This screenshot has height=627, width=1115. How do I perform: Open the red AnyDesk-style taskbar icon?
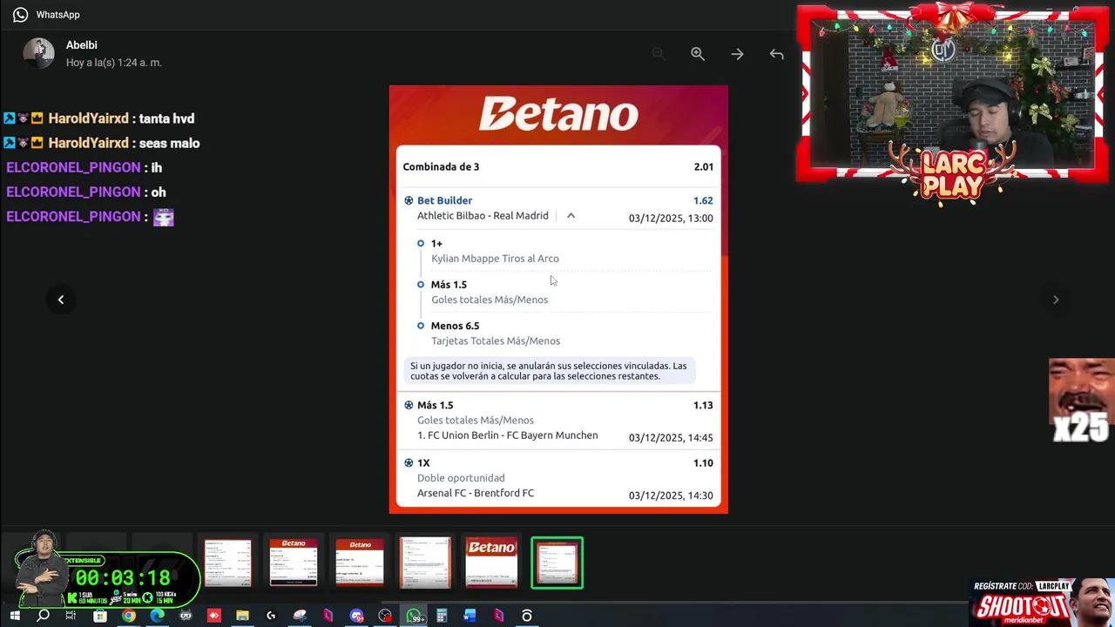click(x=214, y=616)
